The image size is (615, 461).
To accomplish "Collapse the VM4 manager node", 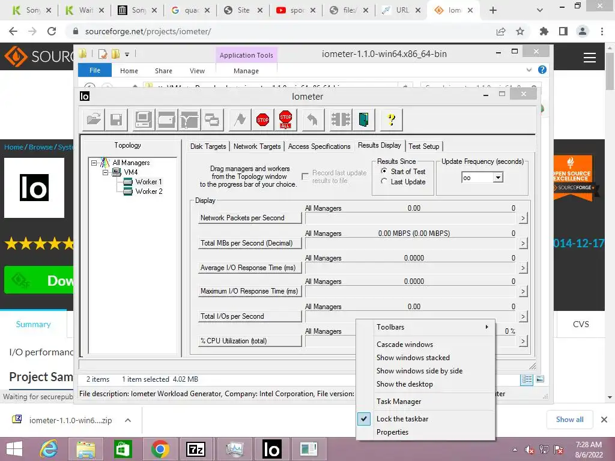I will pyautogui.click(x=105, y=172).
